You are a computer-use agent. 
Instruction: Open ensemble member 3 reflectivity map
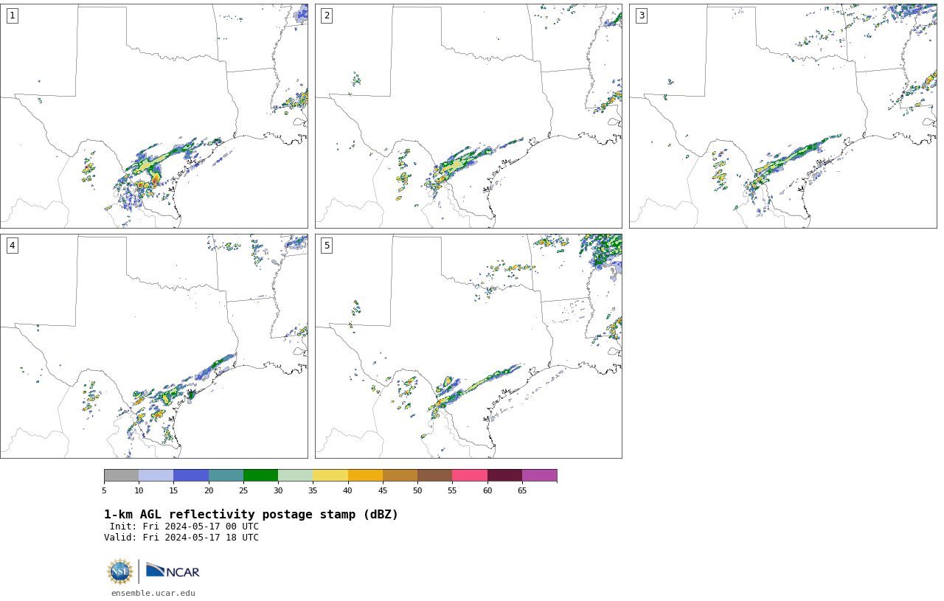783,116
